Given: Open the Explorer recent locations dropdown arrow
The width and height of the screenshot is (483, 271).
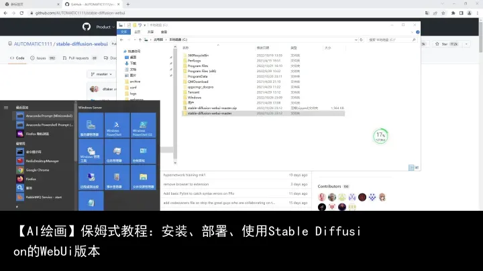Looking at the screenshot, I should point(135,39).
